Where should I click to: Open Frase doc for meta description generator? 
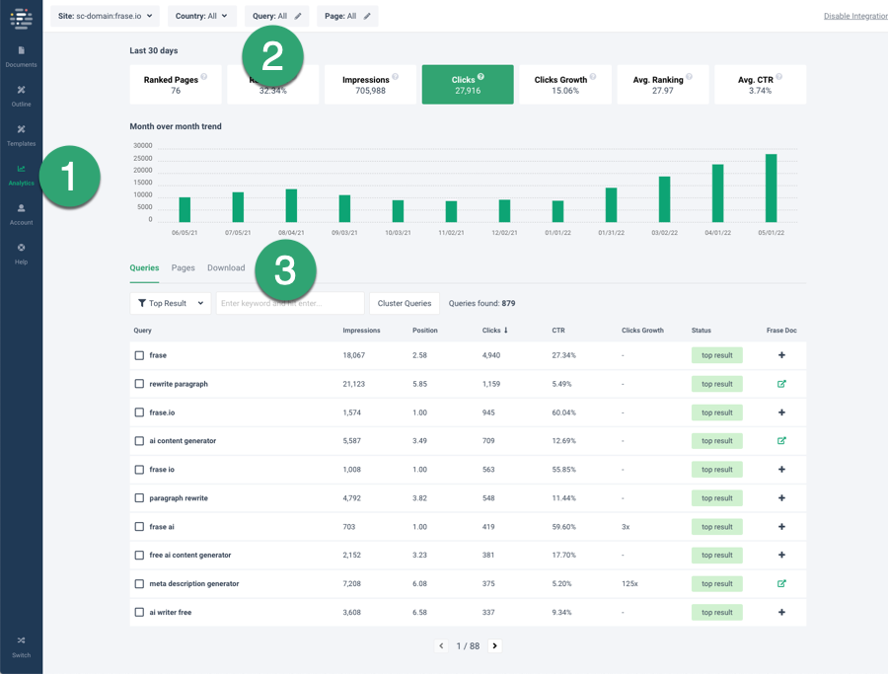(781, 583)
